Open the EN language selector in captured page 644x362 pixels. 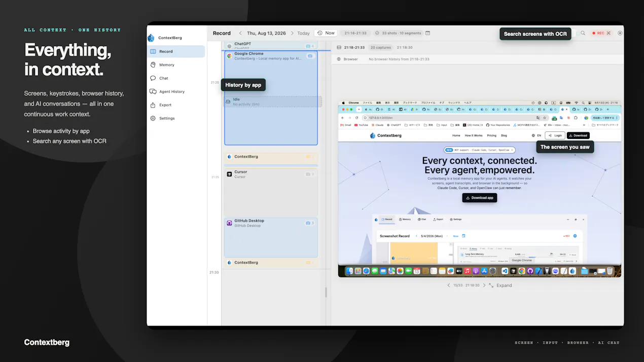coord(536,135)
